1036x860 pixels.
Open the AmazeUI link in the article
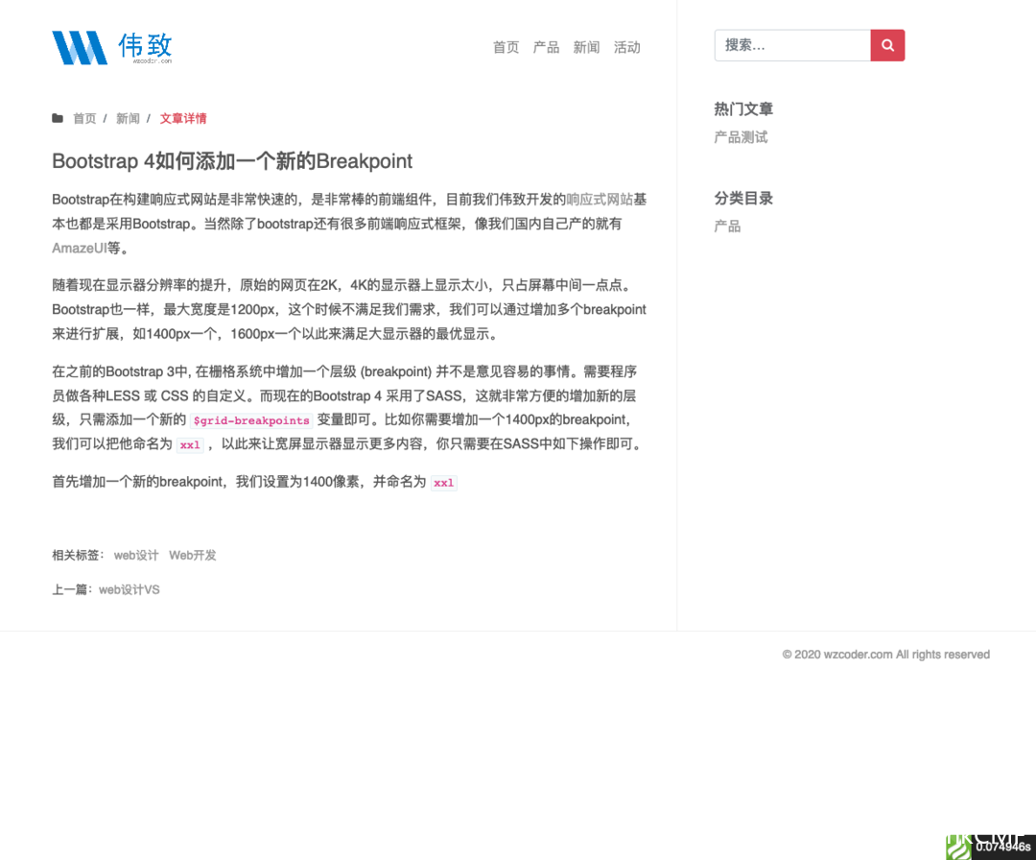(x=80, y=249)
